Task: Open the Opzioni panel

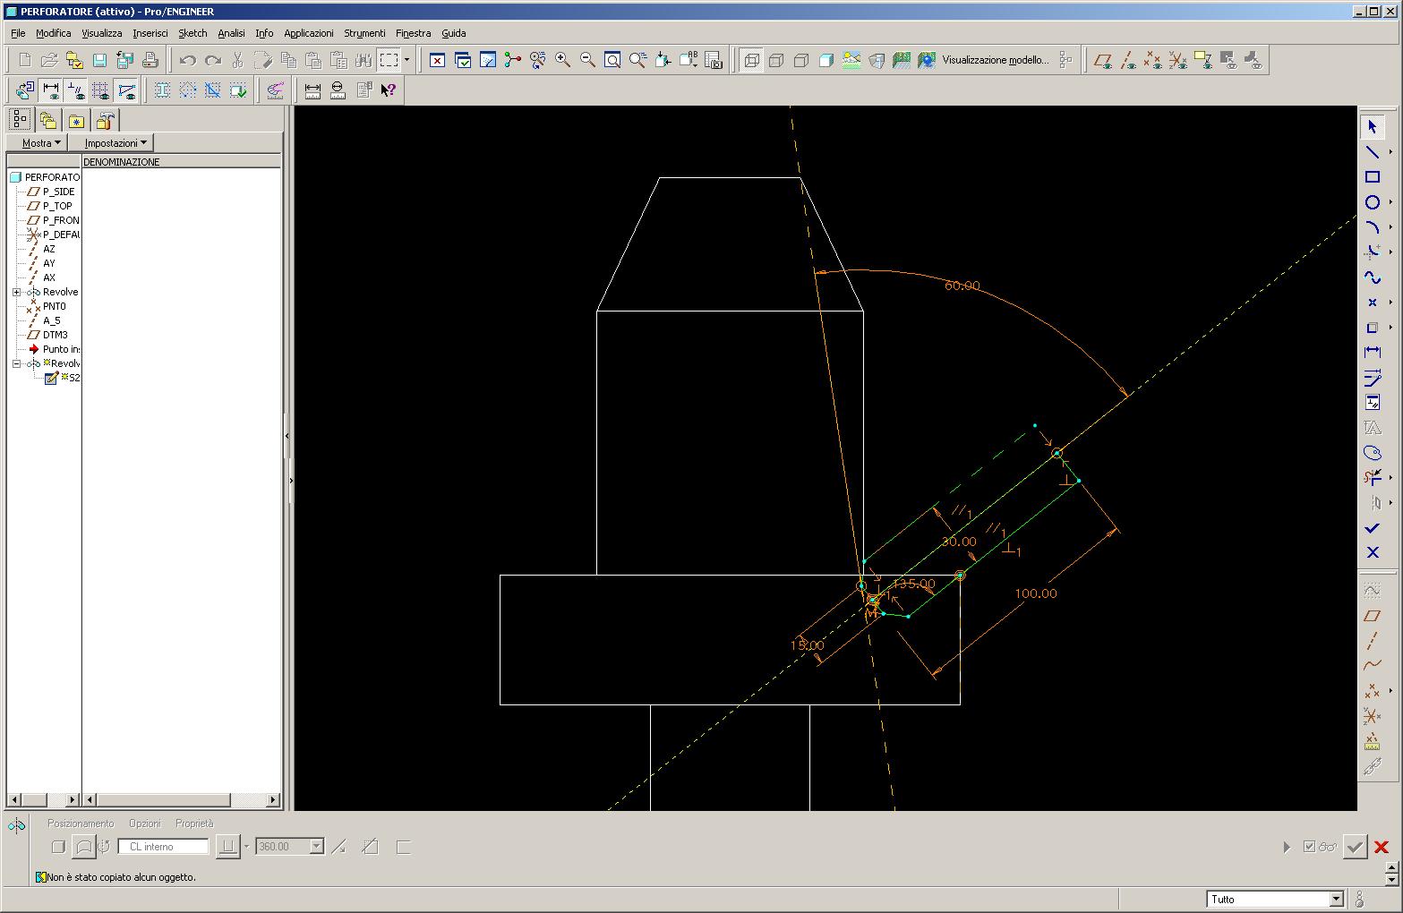Action: click(x=144, y=823)
